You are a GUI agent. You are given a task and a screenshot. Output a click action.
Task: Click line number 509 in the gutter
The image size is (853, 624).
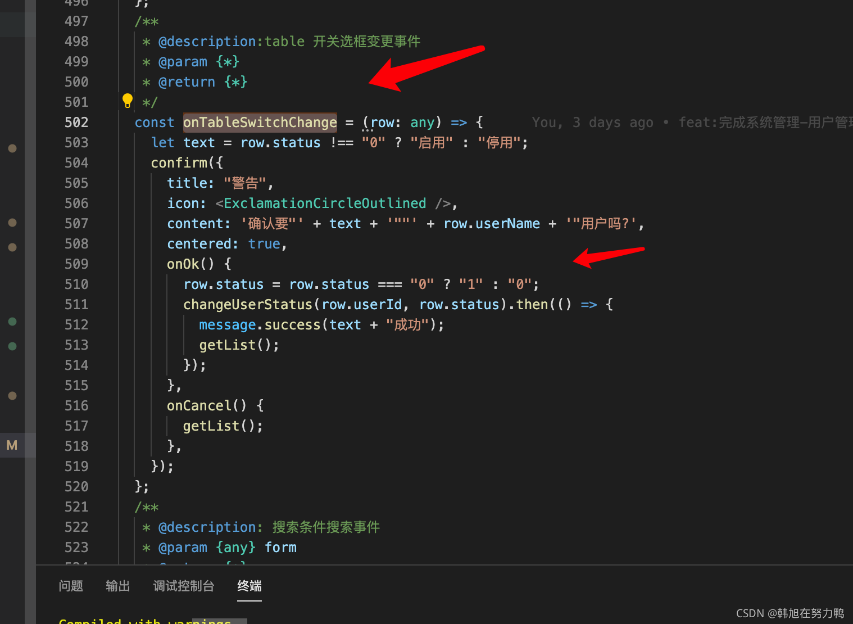(76, 264)
